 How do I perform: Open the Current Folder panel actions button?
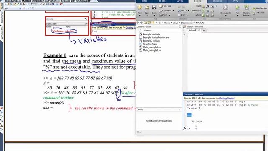point(180,26)
